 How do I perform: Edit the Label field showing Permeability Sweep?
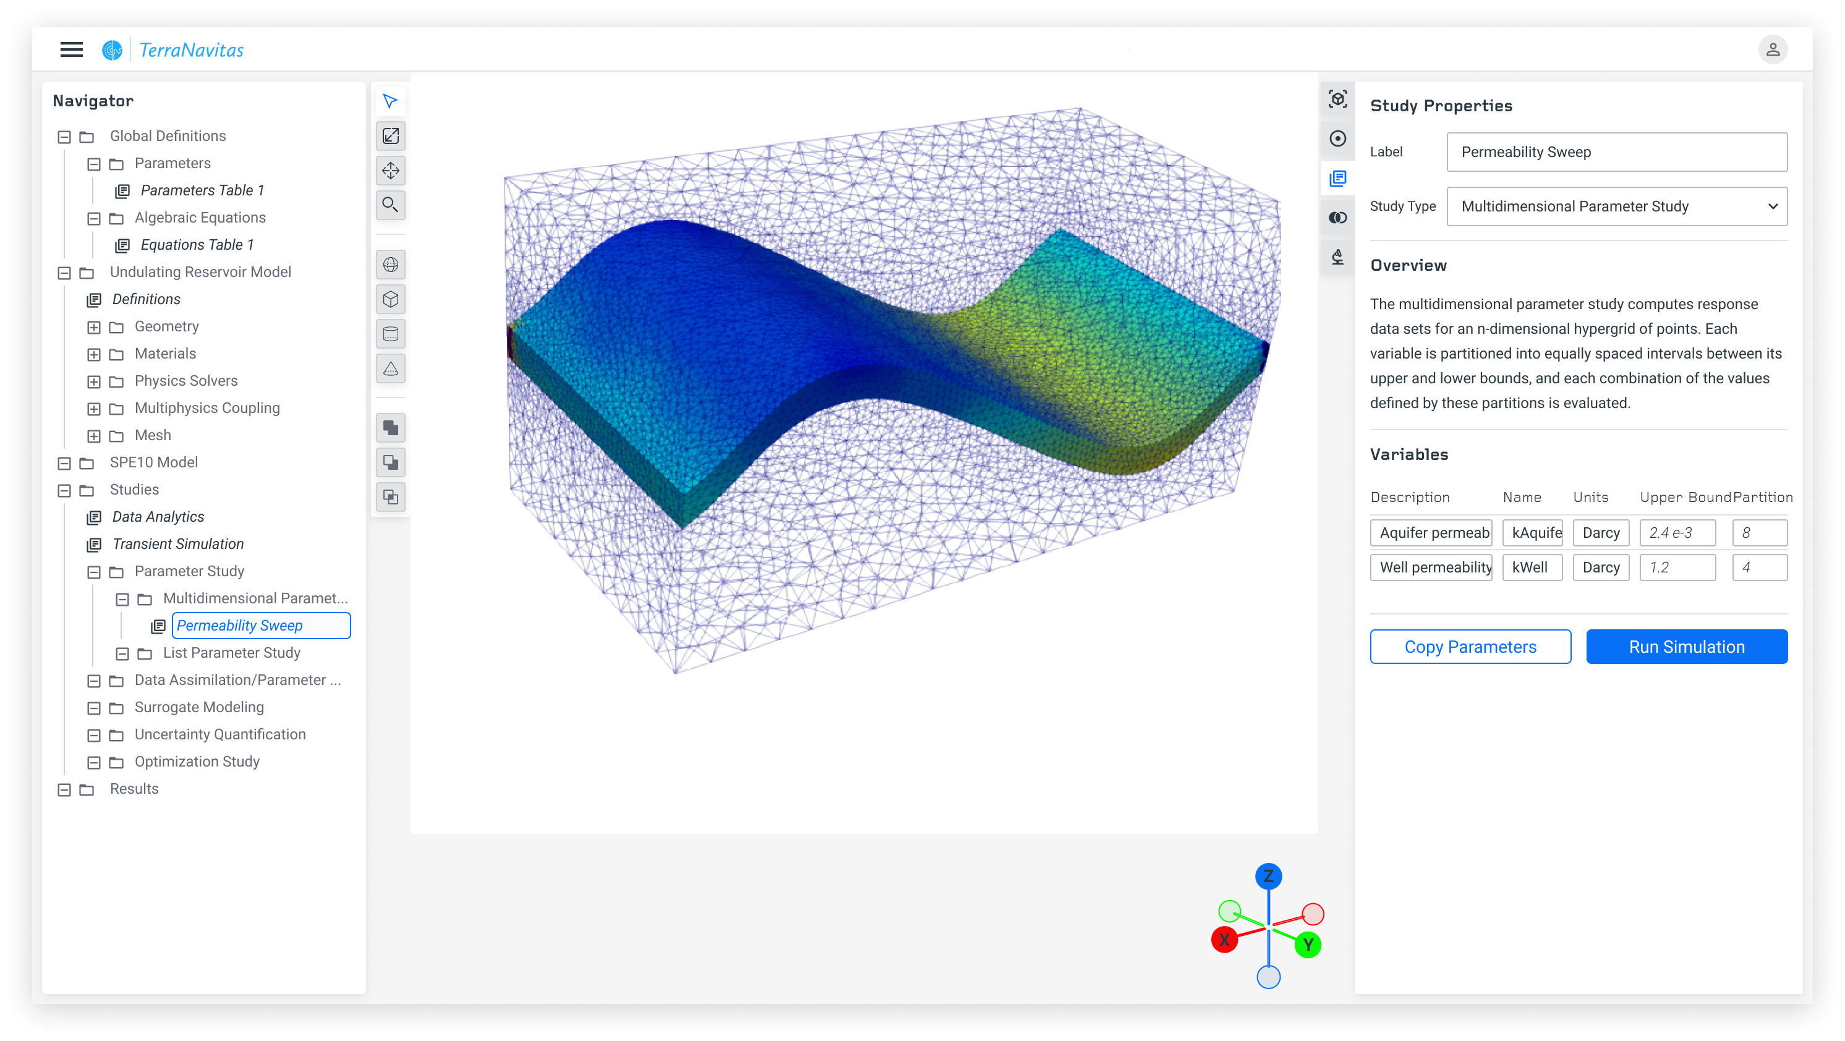[1616, 152]
